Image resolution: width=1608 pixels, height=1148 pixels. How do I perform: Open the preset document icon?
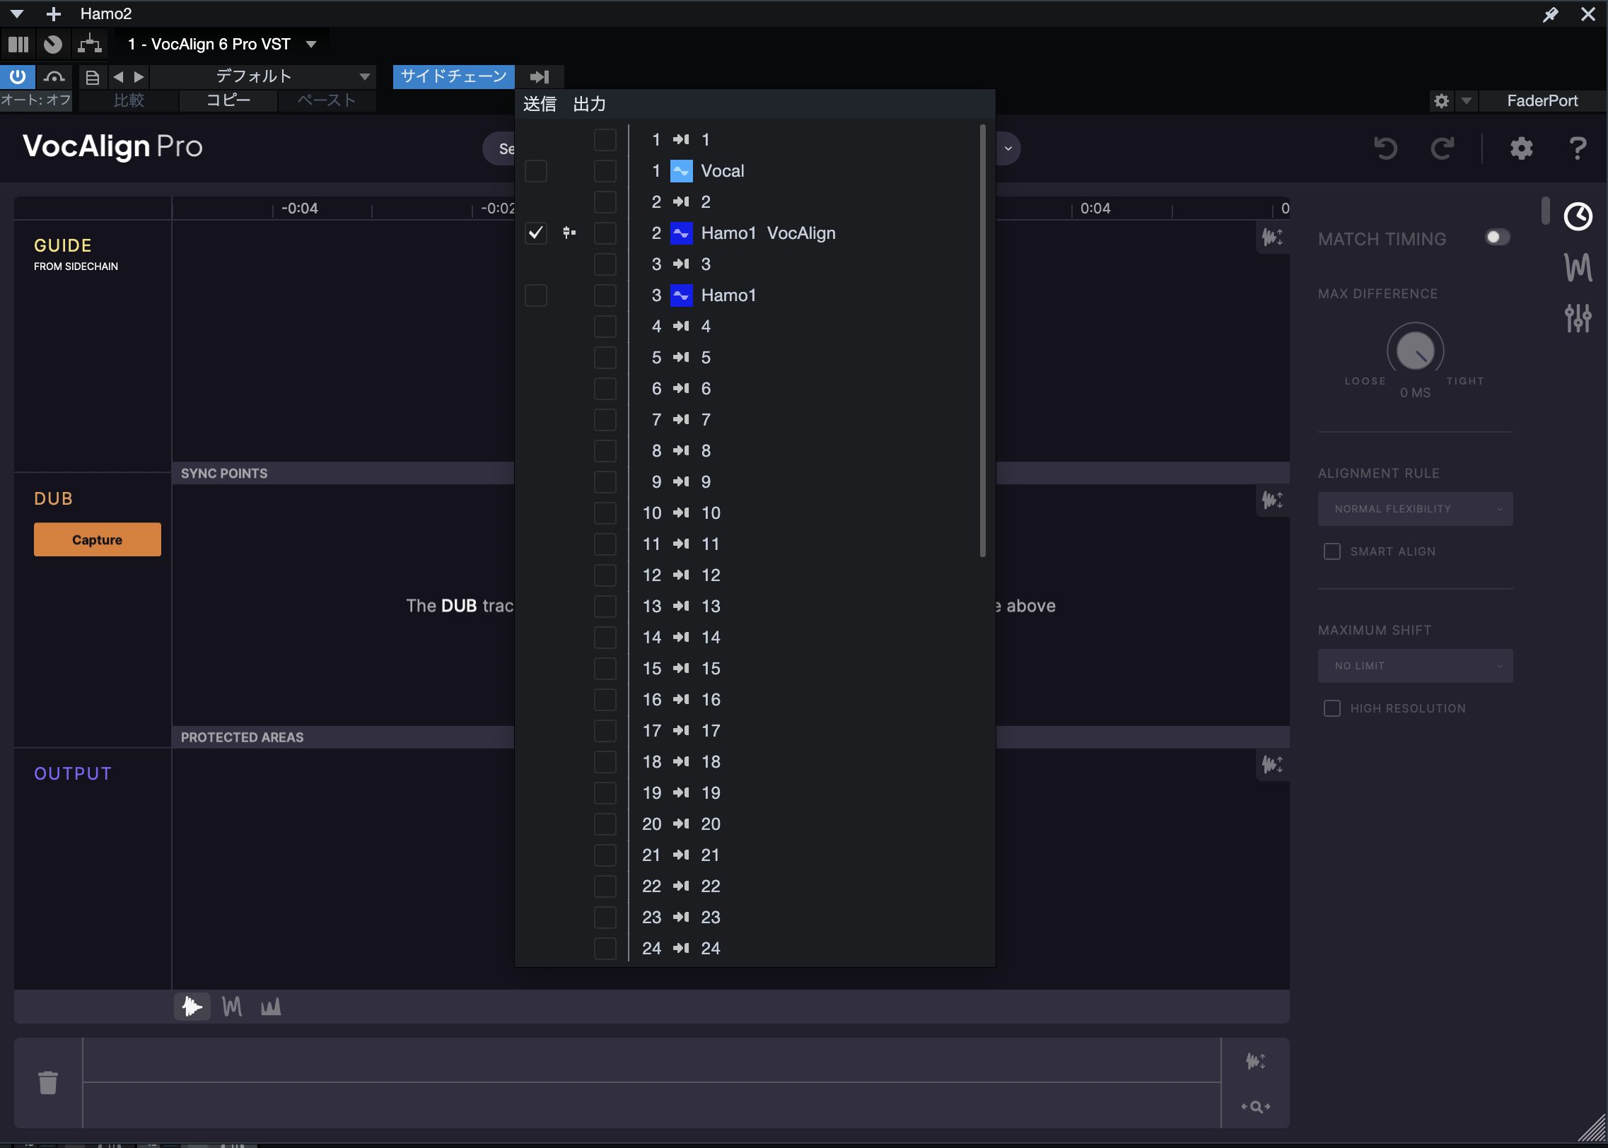click(92, 77)
